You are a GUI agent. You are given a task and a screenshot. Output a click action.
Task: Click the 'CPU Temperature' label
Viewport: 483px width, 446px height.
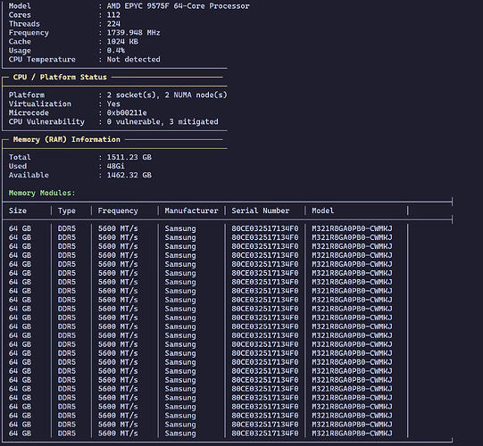(42, 60)
